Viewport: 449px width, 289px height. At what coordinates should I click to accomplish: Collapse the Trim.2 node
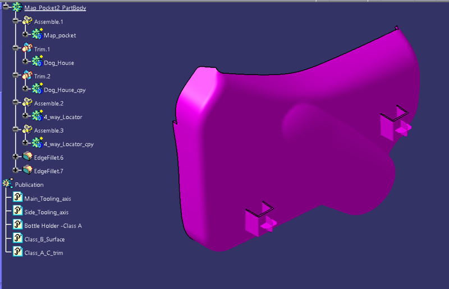tap(16, 75)
